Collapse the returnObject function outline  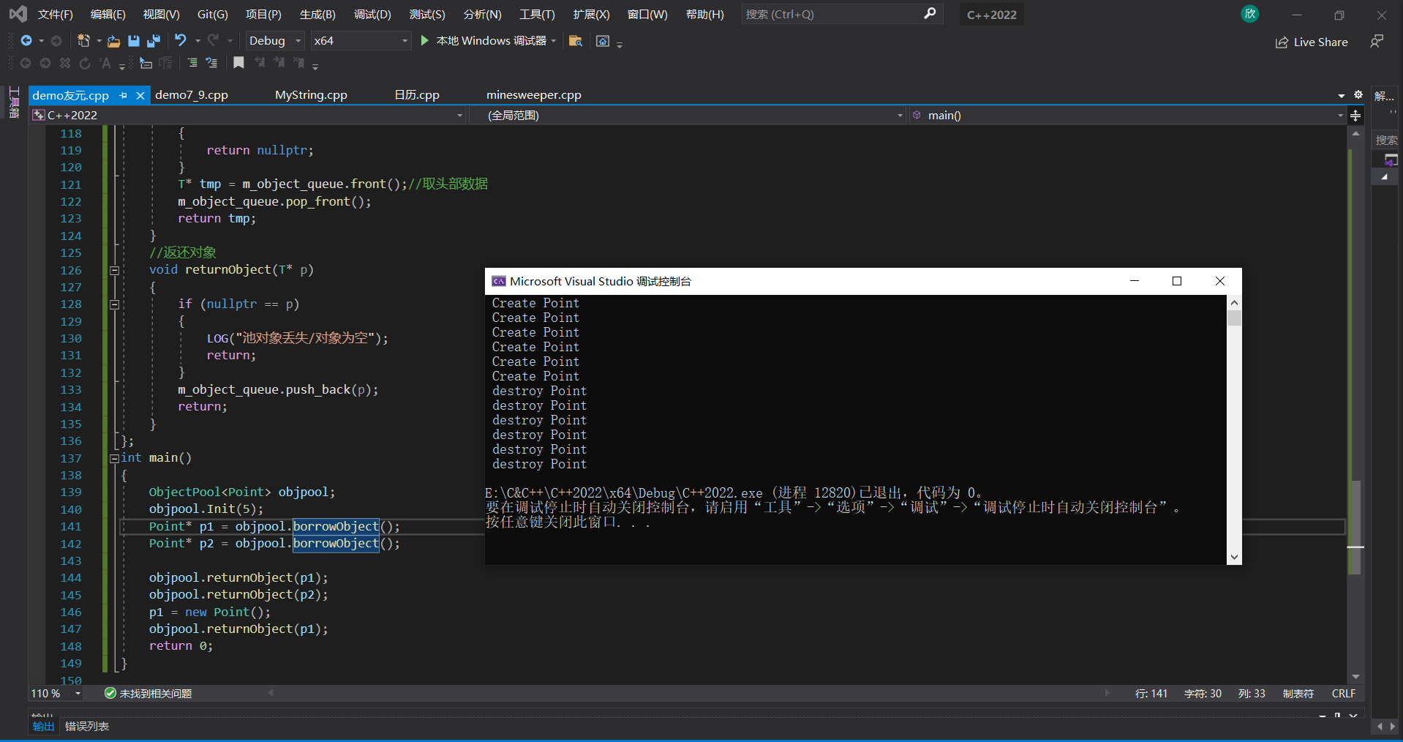[114, 270]
